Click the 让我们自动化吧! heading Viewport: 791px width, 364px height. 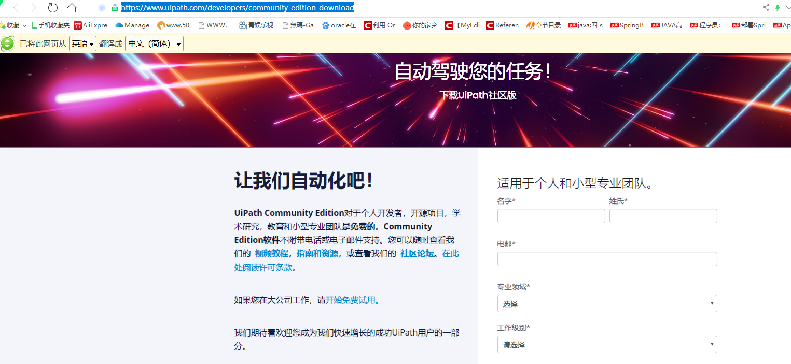(x=303, y=181)
